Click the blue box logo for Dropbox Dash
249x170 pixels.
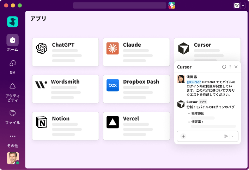pos(113,85)
